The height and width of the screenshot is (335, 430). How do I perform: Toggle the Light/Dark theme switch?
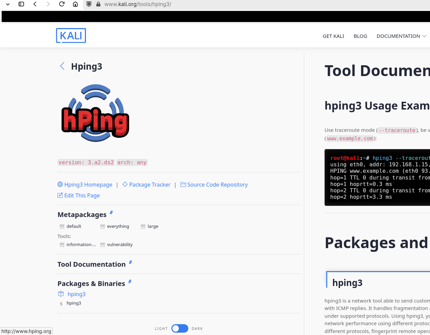click(180, 329)
